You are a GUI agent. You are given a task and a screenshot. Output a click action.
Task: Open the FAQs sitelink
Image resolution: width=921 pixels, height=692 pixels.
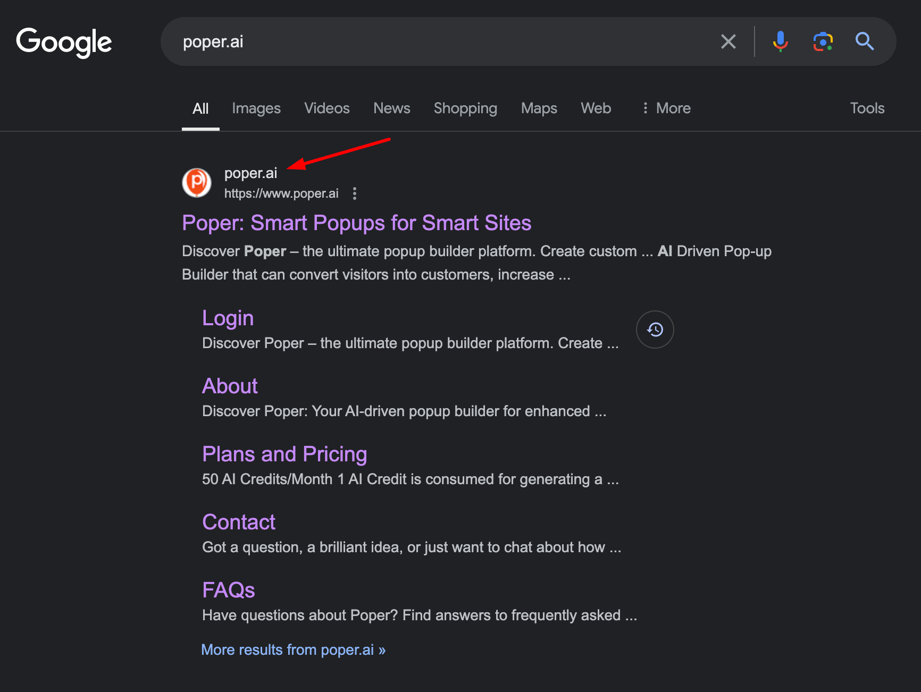tap(228, 589)
